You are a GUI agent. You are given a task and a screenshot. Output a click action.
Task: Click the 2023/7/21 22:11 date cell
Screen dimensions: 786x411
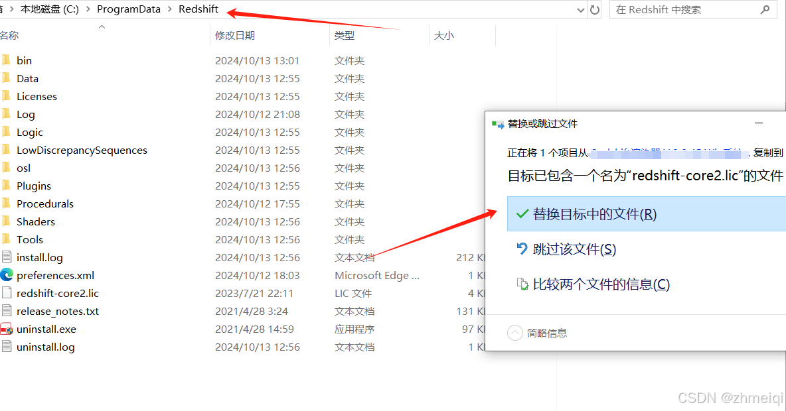tap(254, 294)
